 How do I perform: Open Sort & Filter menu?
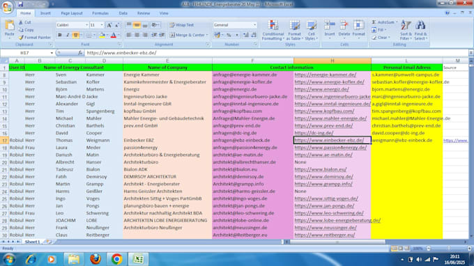click(406, 30)
